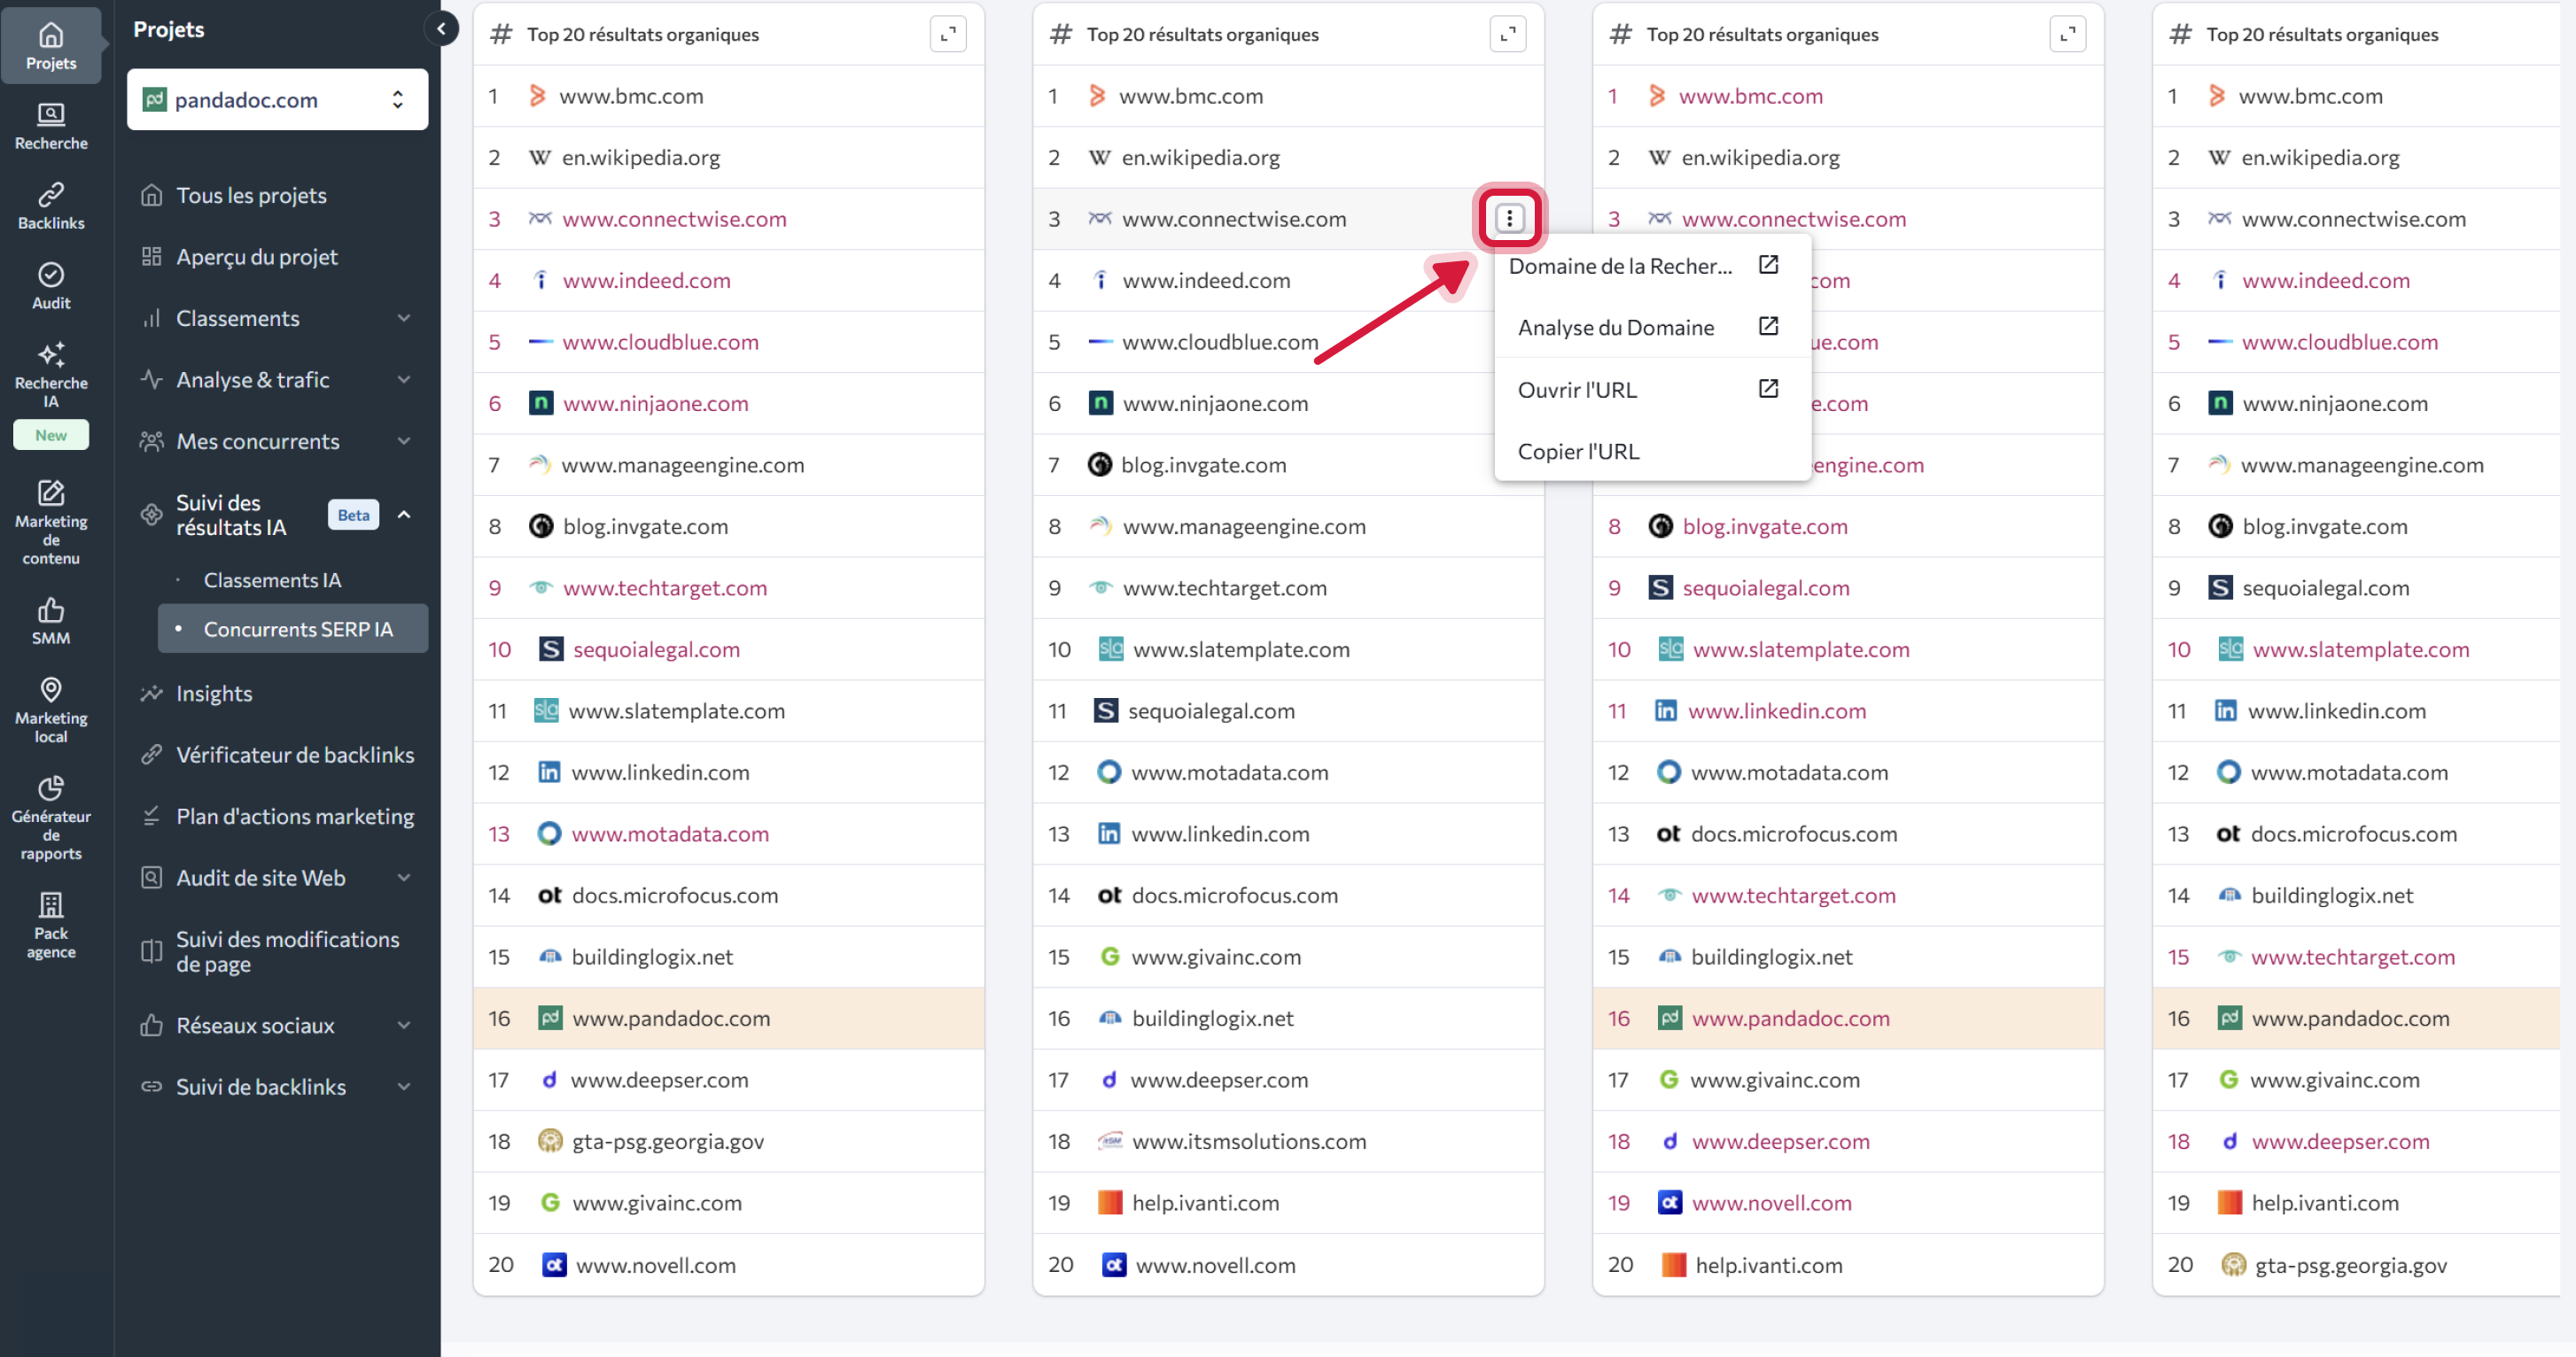Open the Audit section icon
This screenshot has height=1357, width=2576.
[51, 275]
